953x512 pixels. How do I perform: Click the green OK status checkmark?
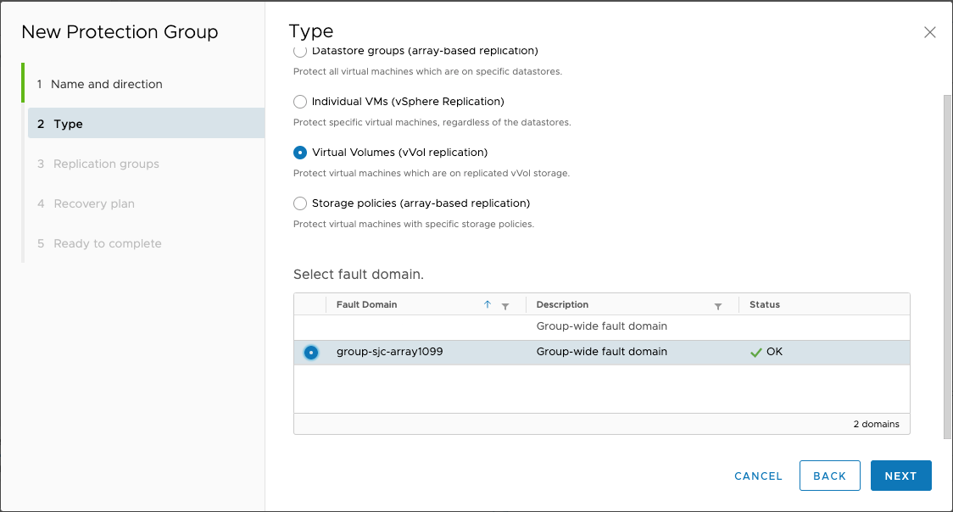click(x=756, y=353)
